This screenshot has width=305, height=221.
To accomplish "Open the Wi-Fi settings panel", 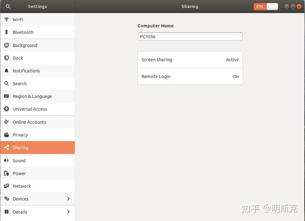I will point(38,20).
